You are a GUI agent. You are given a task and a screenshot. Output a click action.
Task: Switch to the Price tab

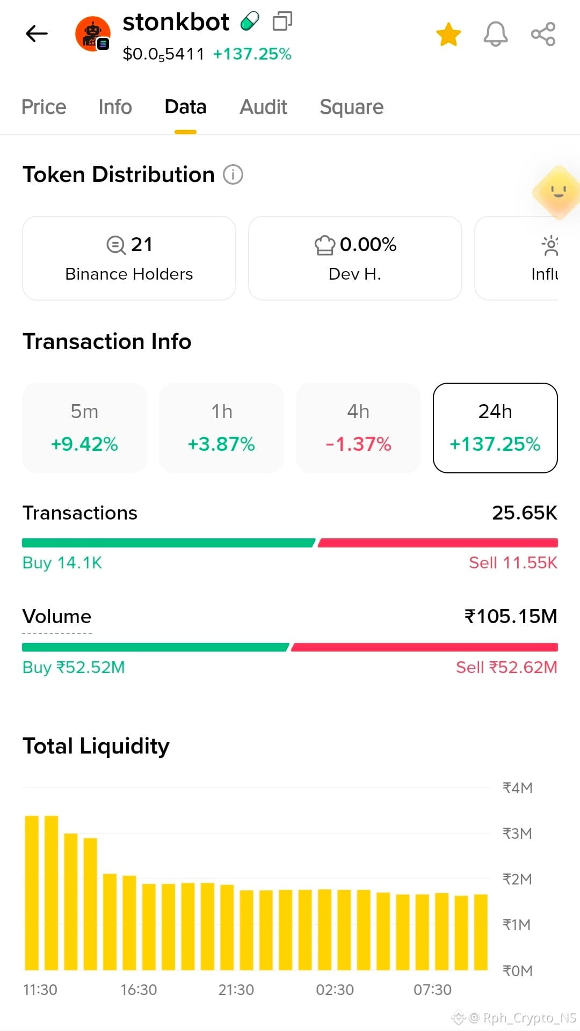(x=44, y=107)
